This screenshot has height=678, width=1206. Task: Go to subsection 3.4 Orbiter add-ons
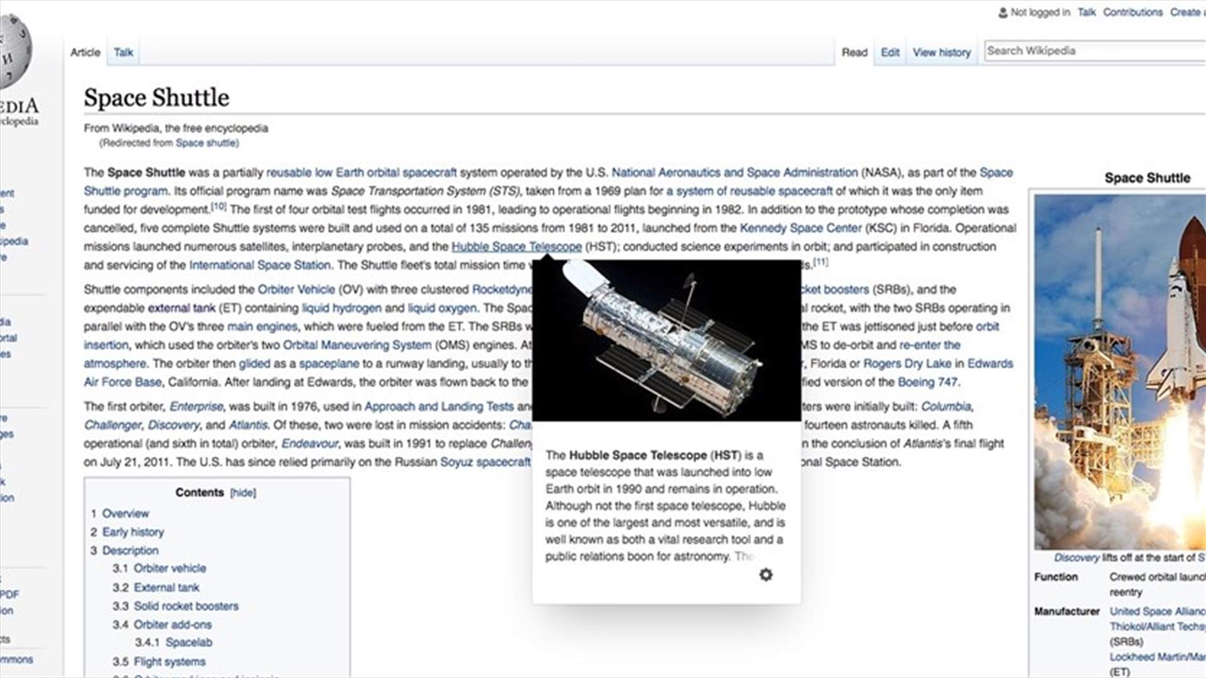coord(173,625)
